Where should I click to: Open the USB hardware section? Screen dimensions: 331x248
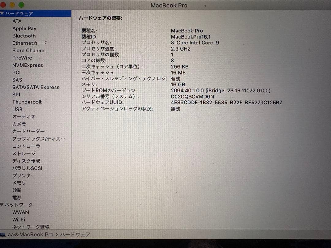pyautogui.click(x=17, y=109)
